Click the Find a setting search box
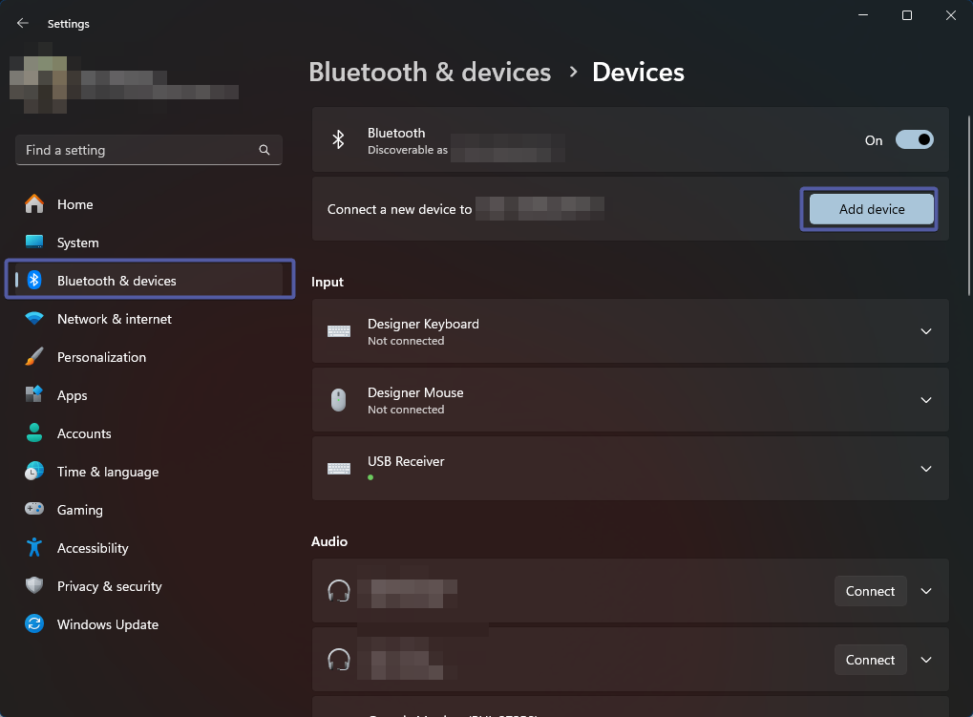This screenshot has width=973, height=717. (138, 150)
